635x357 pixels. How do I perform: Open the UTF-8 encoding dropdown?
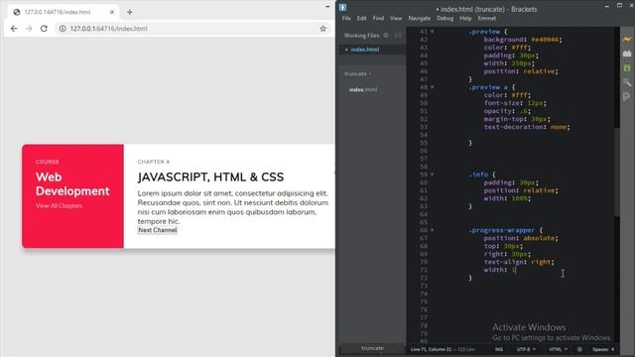click(x=526, y=349)
